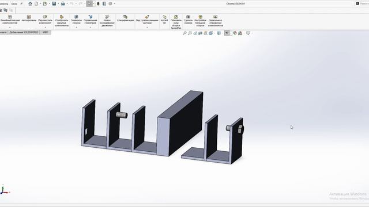369x207 pixels.
Task: Expand arrow under Справочная геометрия
Action: coord(91,27)
